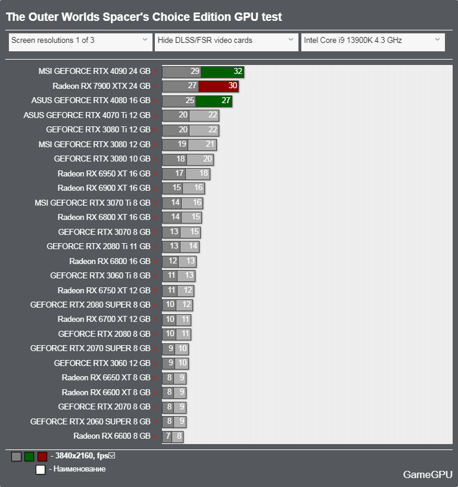Click the 7 fps bar for Radeon RX 6600
This screenshot has height=487, width=458.
point(167,437)
